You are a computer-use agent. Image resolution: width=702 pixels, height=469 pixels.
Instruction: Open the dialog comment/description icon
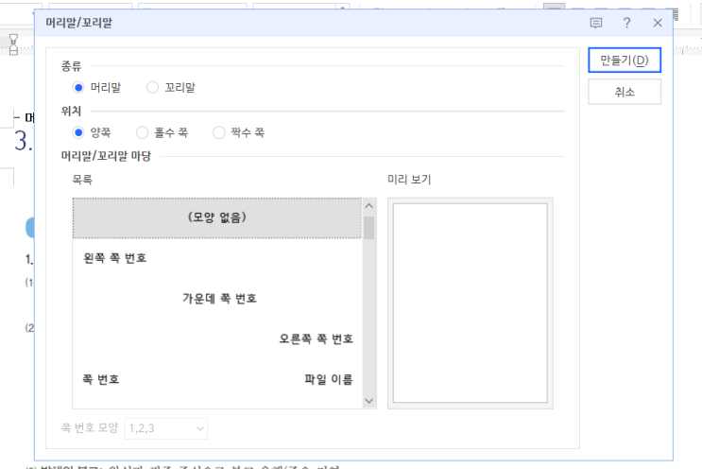click(596, 23)
